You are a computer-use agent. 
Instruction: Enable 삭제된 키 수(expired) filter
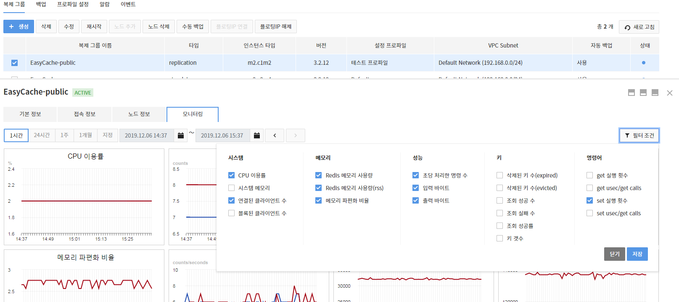(x=499, y=175)
